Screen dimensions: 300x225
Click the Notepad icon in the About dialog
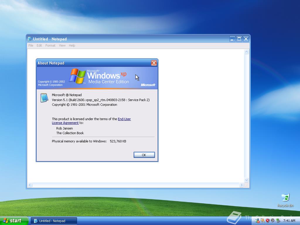click(44, 98)
